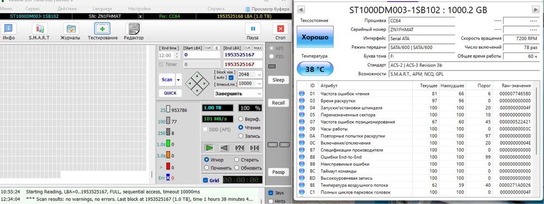This screenshot has width=544, height=204.
Task: Click the MAX button next to End LBA
Action: point(258,48)
